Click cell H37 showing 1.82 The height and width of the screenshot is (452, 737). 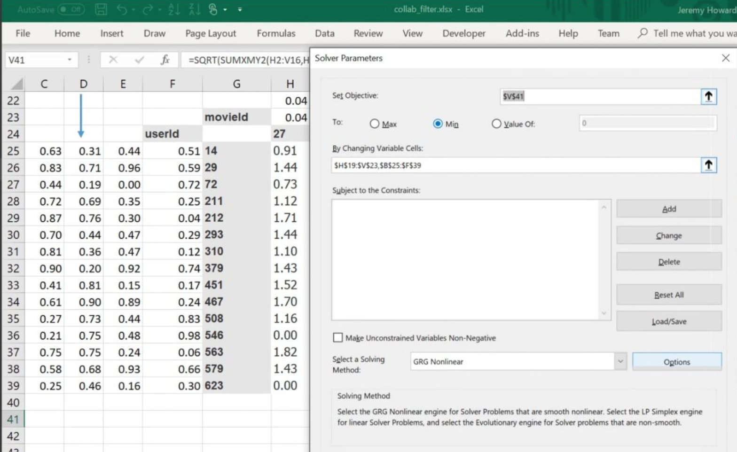pos(290,352)
